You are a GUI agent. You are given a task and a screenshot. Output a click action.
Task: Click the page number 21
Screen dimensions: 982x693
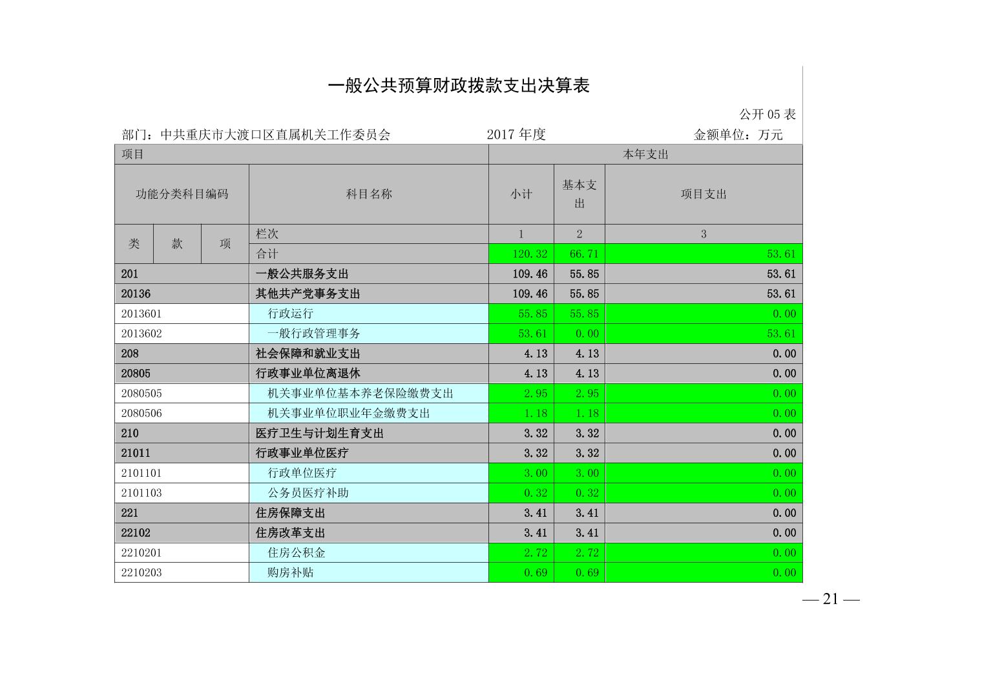click(x=830, y=599)
